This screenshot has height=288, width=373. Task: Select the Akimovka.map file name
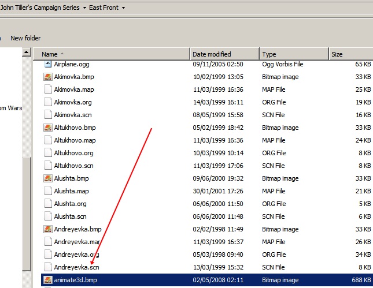74,89
